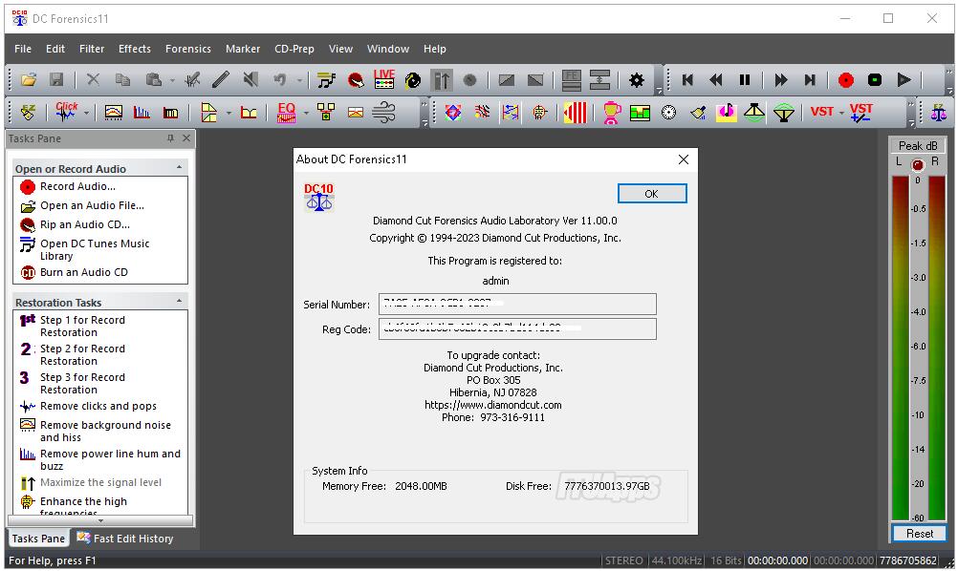Click OK in the About dialog
Screen dimensions: 958x571
click(652, 194)
